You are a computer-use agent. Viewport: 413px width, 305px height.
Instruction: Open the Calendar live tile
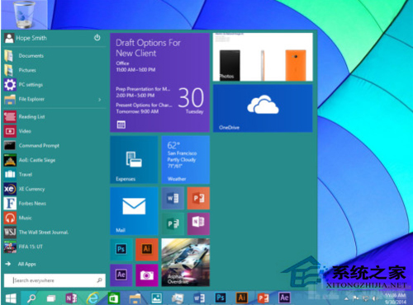tap(159, 82)
